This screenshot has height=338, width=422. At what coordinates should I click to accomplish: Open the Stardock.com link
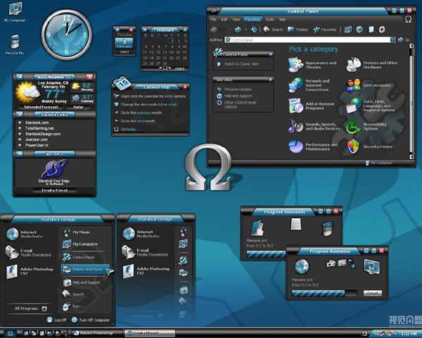point(37,123)
